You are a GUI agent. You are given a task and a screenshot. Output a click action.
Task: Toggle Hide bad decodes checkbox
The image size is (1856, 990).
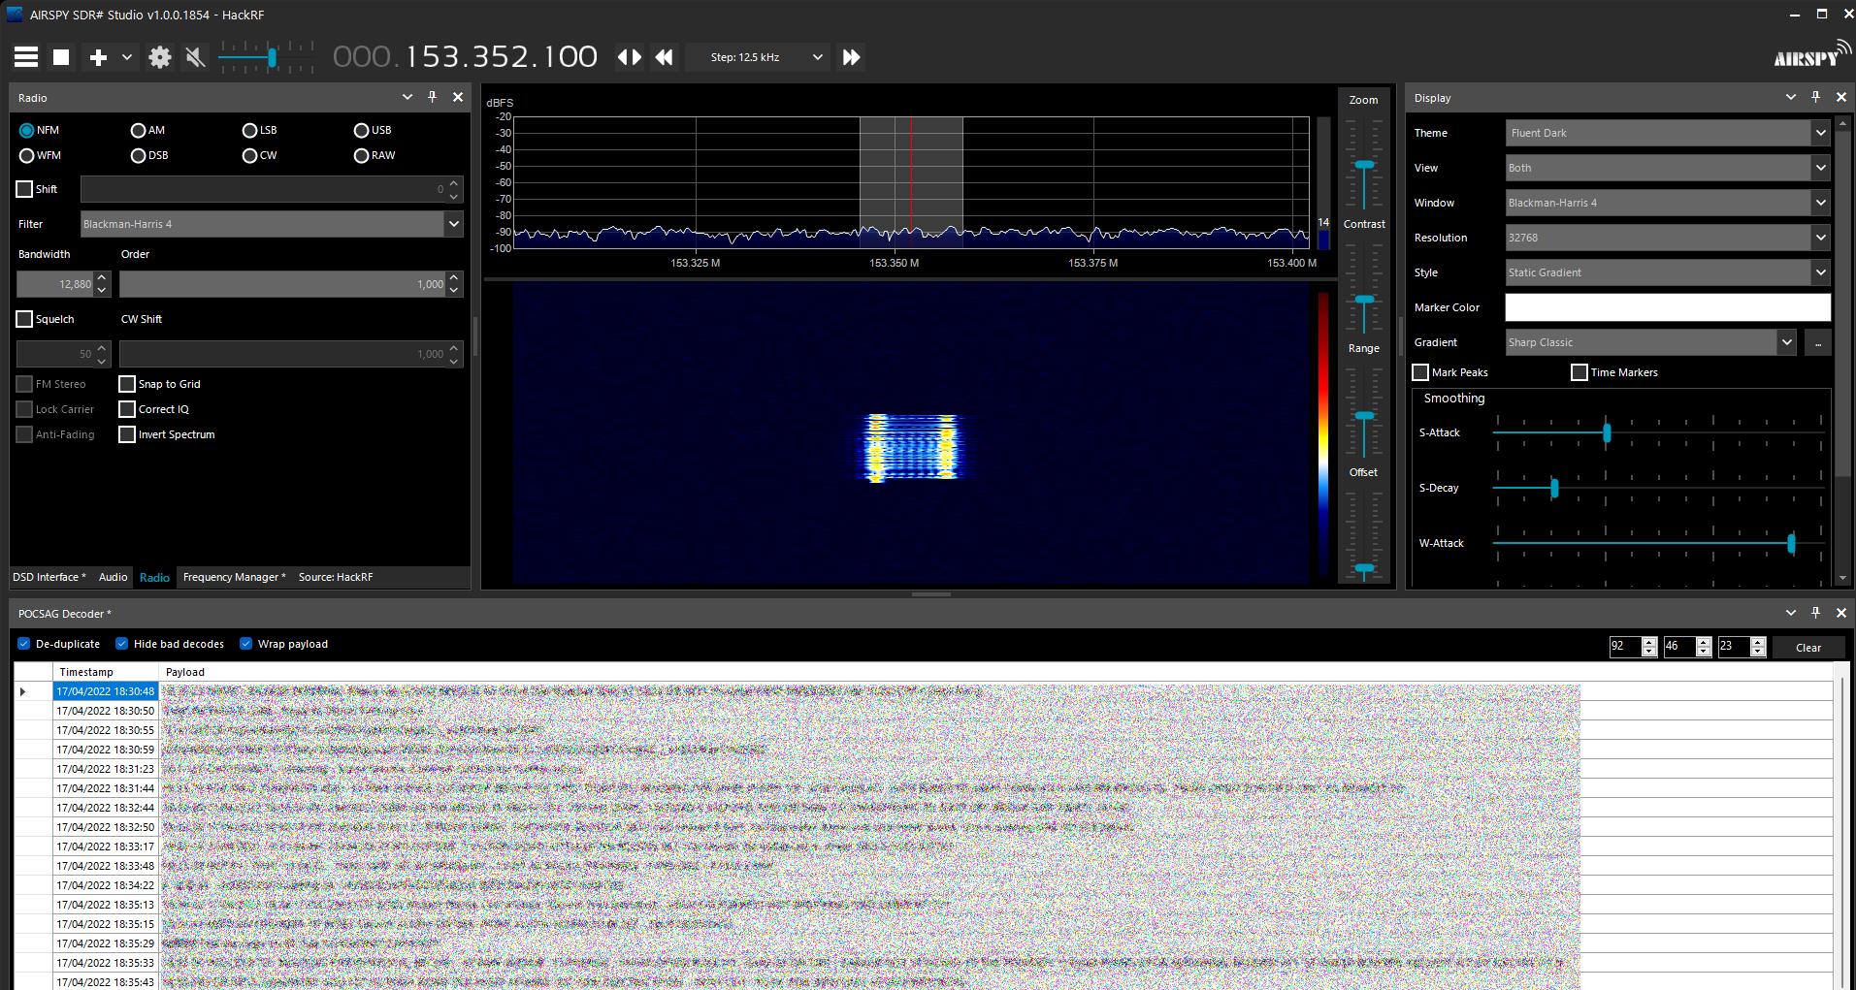click(121, 644)
